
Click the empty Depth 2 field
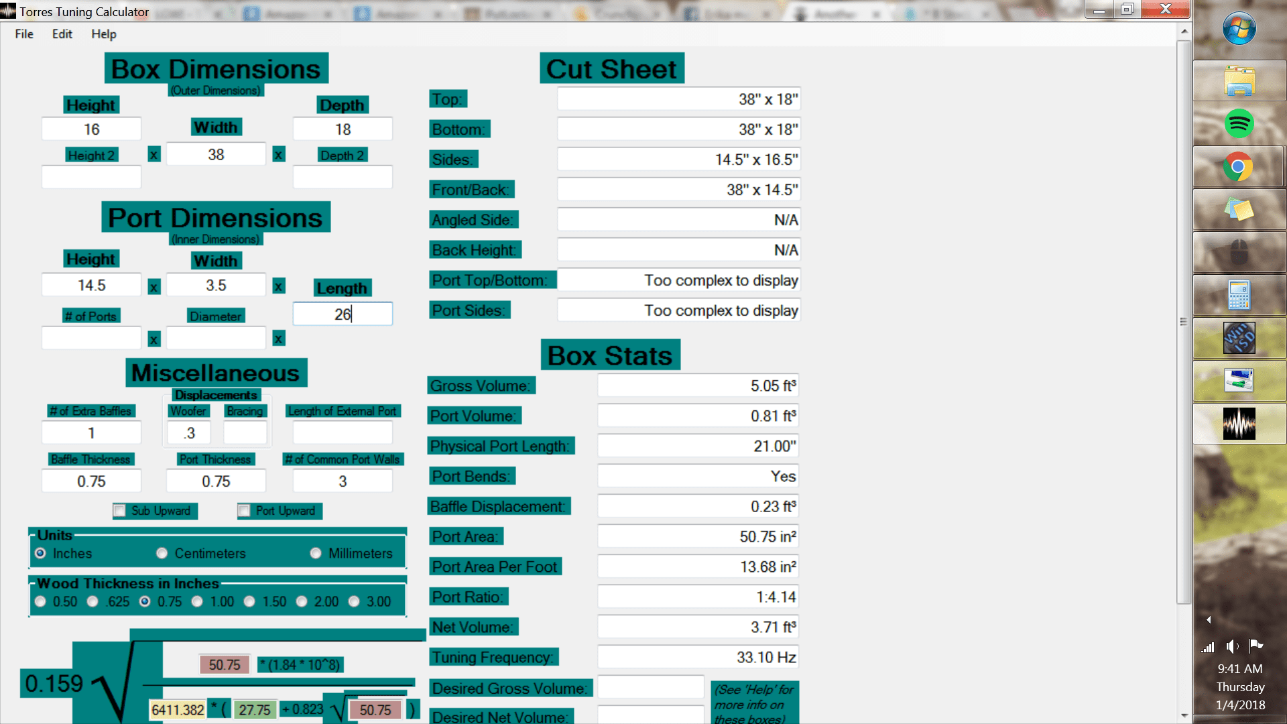click(x=343, y=178)
